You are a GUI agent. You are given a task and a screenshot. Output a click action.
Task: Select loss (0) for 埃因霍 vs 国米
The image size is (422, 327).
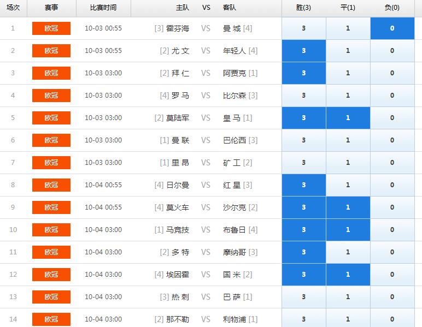(x=392, y=275)
